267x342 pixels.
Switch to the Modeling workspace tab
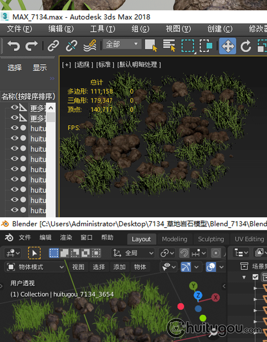pos(174,239)
